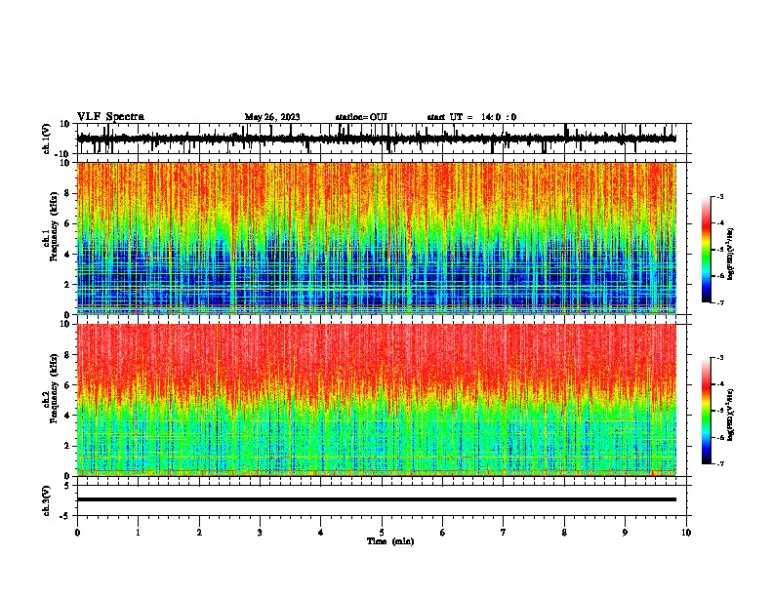
Task: Click the time axis tick "1"
Action: 138,533
